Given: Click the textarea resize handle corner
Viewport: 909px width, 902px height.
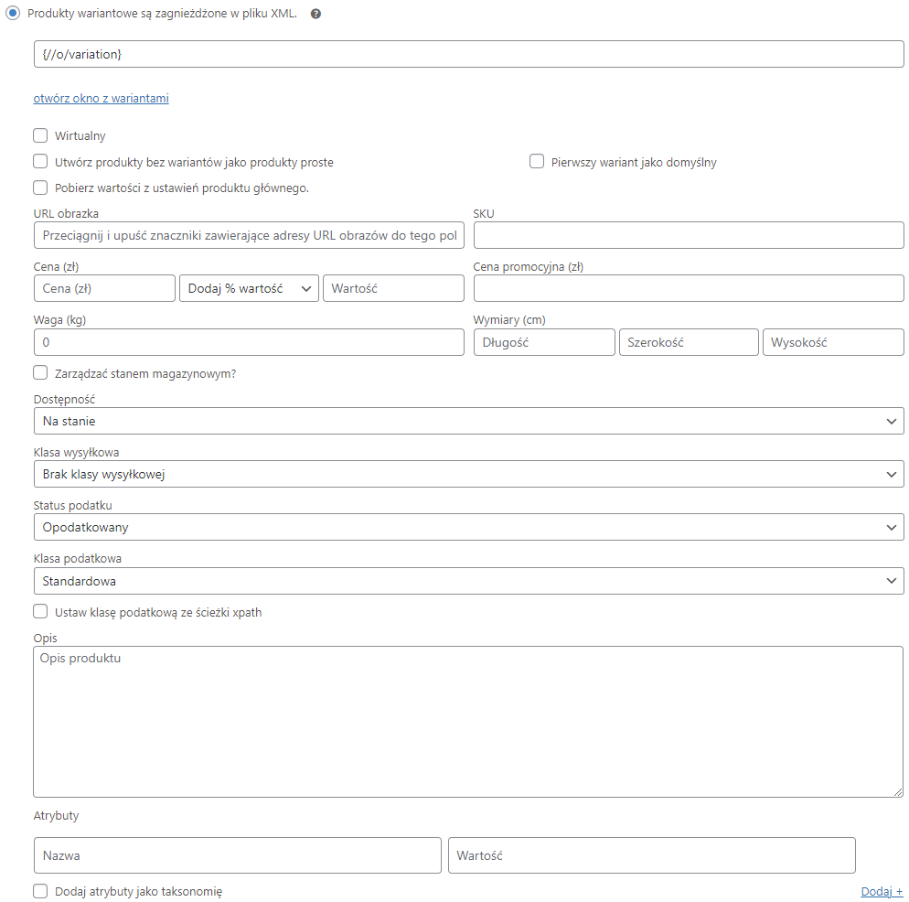Looking at the screenshot, I should [x=898, y=792].
